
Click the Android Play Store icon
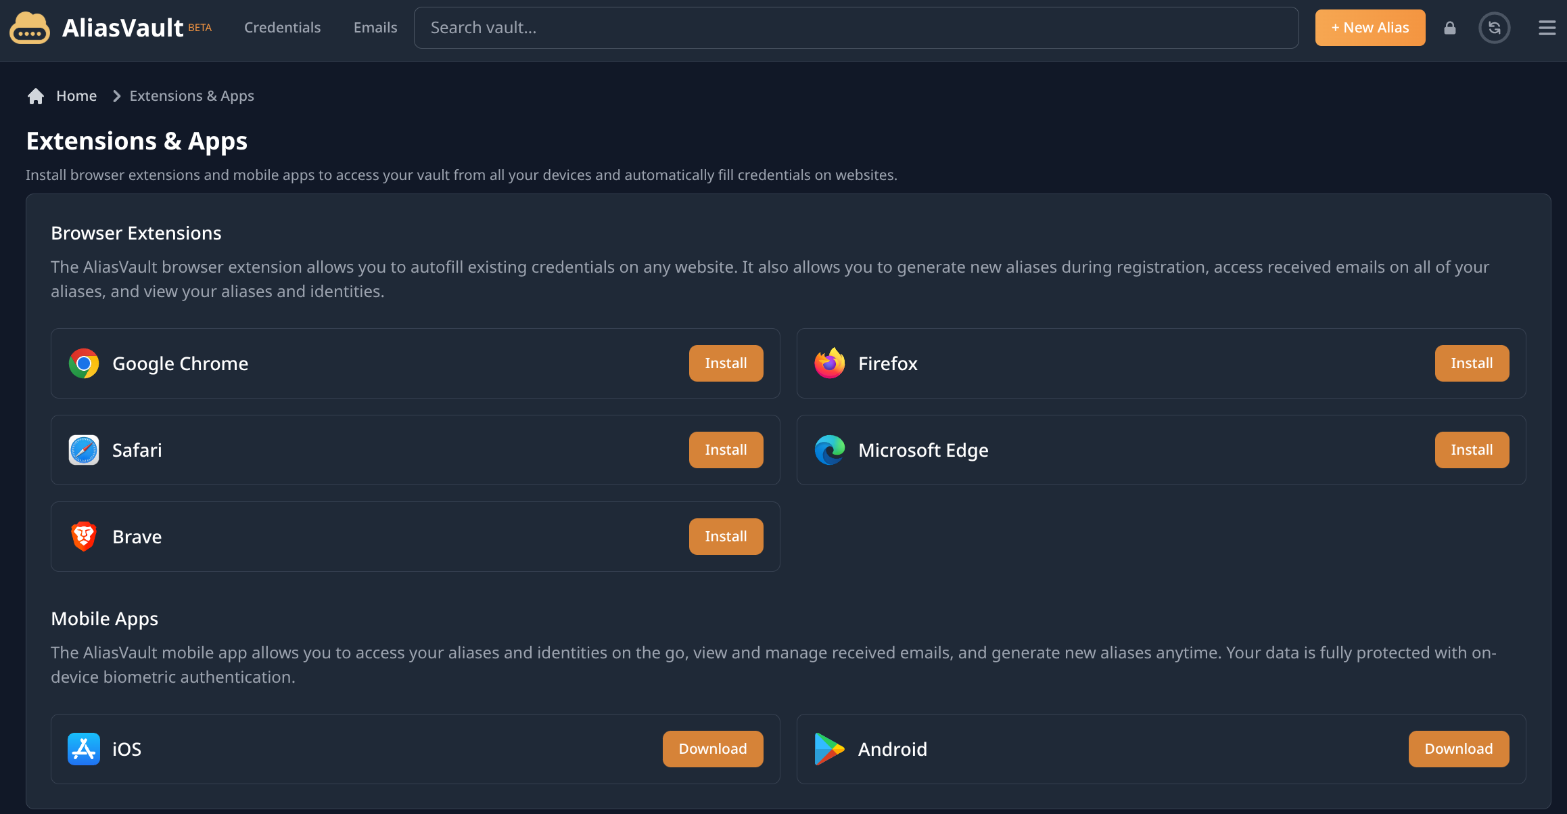click(830, 749)
